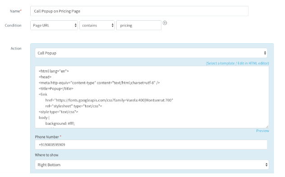Add another condition with the plus icon
Viewport: 285px width, 177px height.
pos(165,23)
